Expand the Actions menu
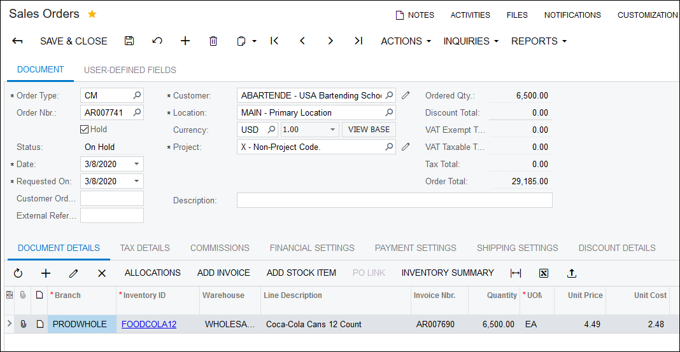Viewport: 680px width, 352px height. click(x=406, y=41)
